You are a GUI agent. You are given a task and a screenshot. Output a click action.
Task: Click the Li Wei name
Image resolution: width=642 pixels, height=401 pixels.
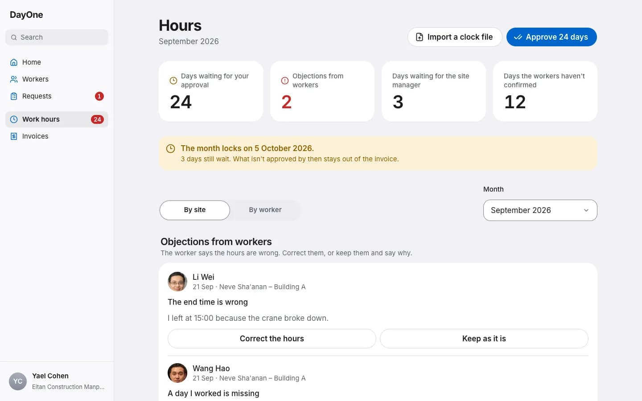pos(203,277)
